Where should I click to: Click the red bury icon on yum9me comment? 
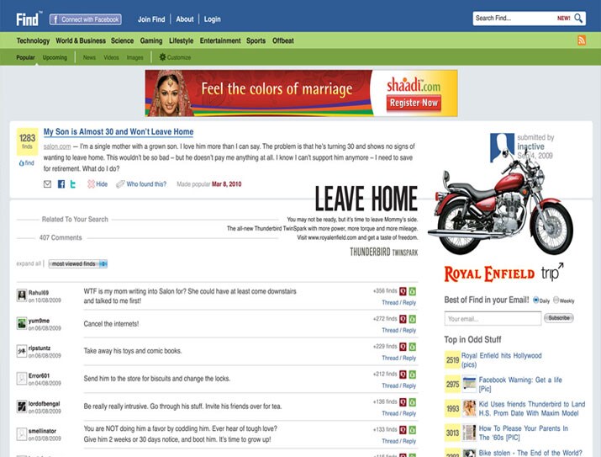coord(403,319)
